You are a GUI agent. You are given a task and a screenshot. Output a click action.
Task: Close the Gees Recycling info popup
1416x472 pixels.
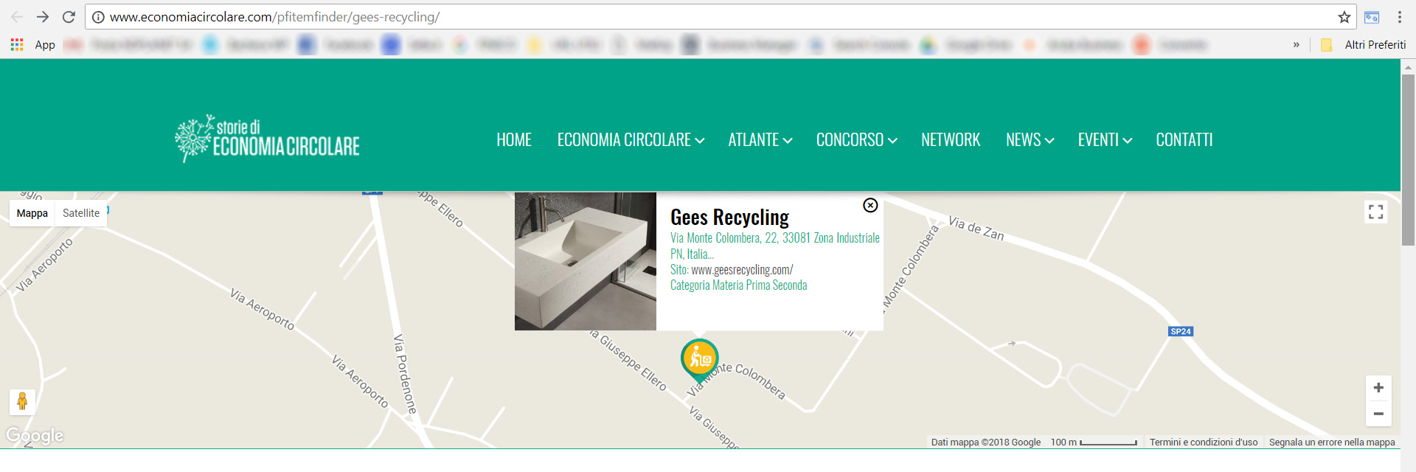click(x=870, y=205)
